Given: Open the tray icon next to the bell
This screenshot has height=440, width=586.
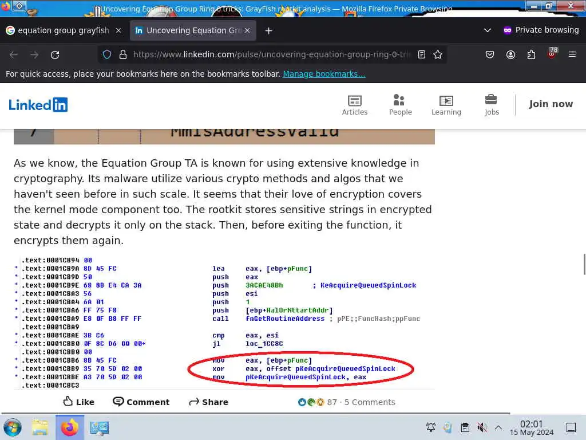Looking at the screenshot, I should tap(448, 427).
